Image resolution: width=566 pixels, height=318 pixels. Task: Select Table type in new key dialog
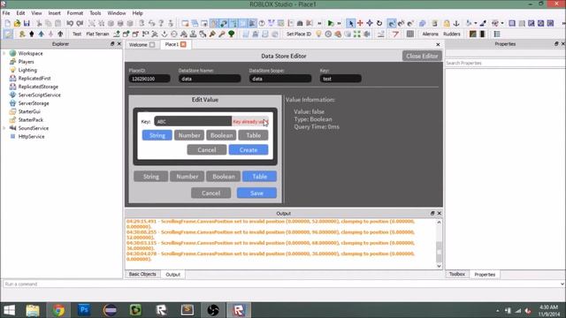click(x=254, y=135)
